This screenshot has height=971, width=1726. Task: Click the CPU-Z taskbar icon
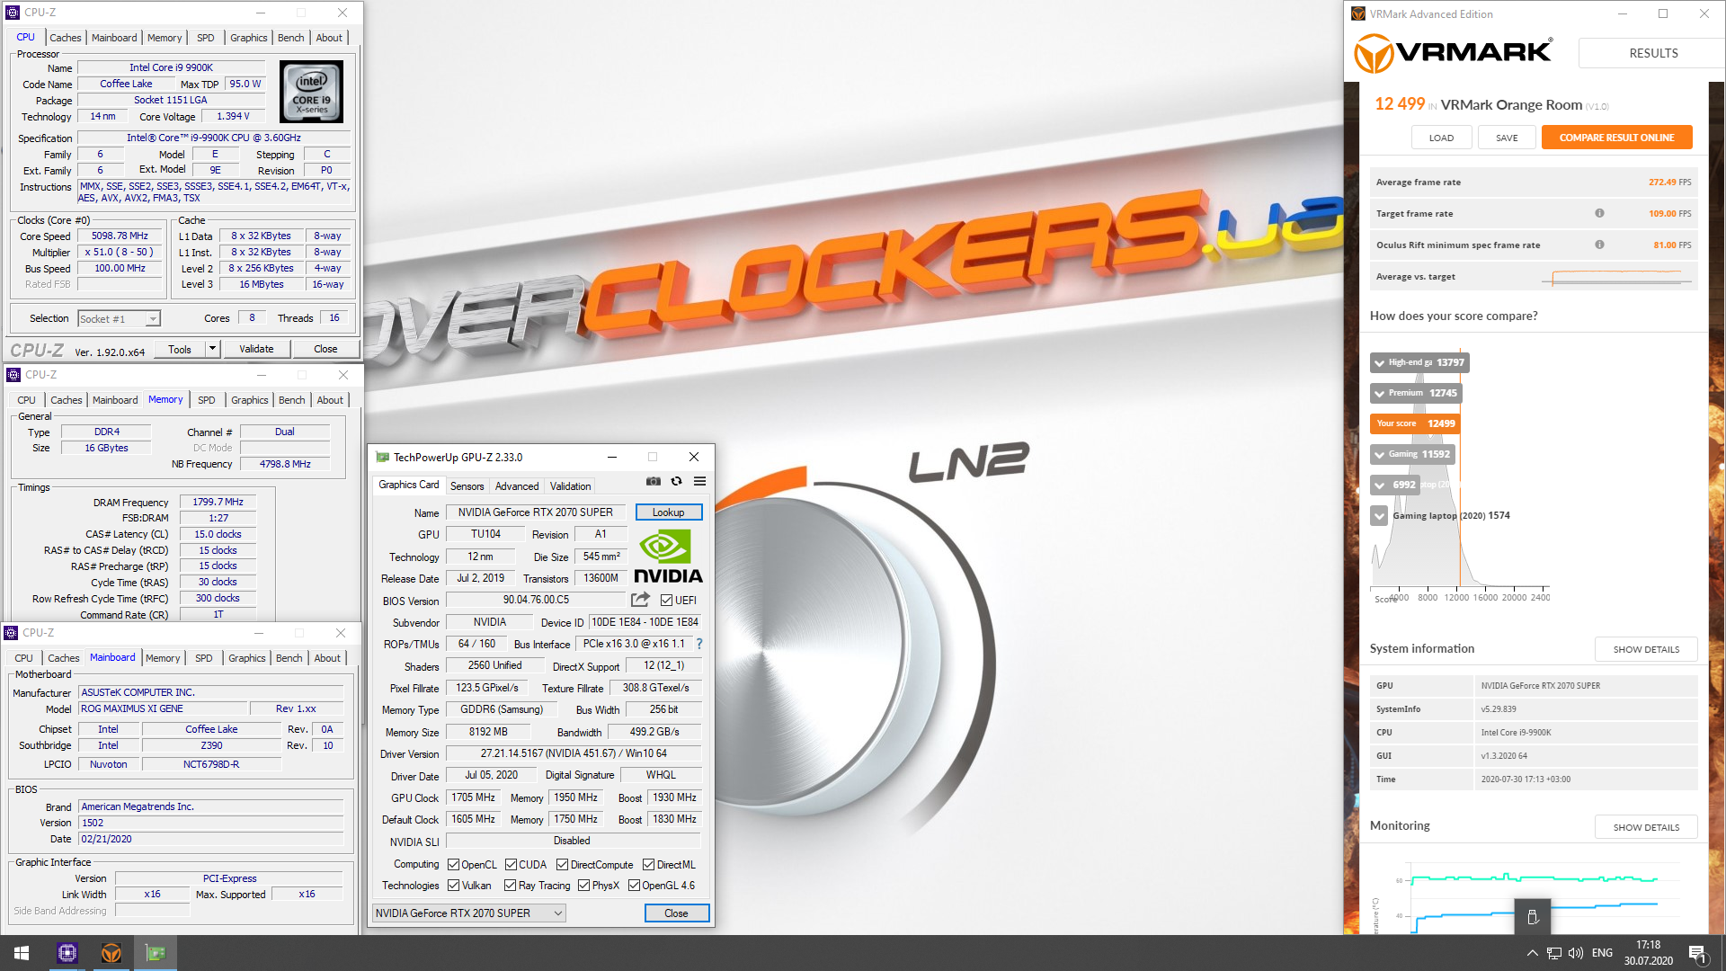pyautogui.click(x=67, y=953)
